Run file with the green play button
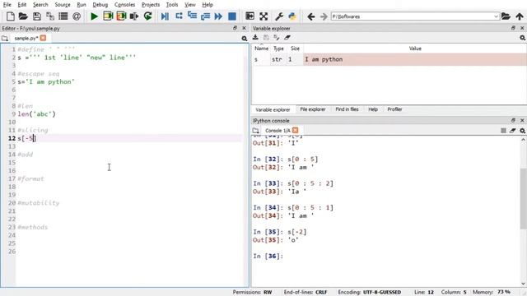Image resolution: width=527 pixels, height=296 pixels. click(94, 16)
